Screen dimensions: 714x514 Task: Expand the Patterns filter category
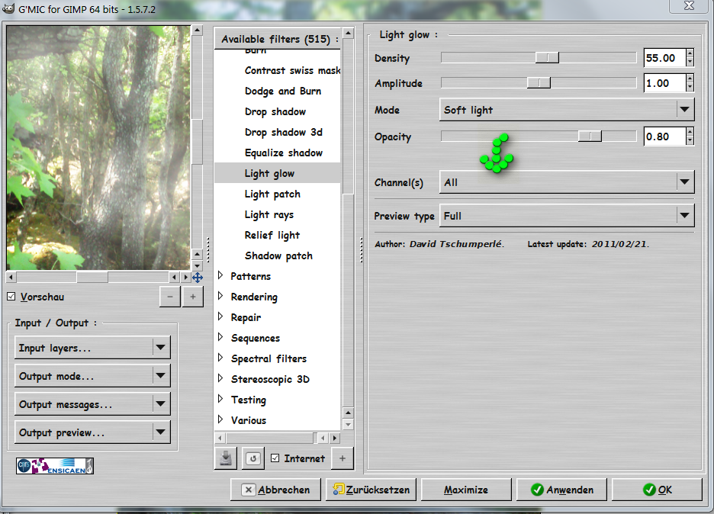click(x=221, y=275)
